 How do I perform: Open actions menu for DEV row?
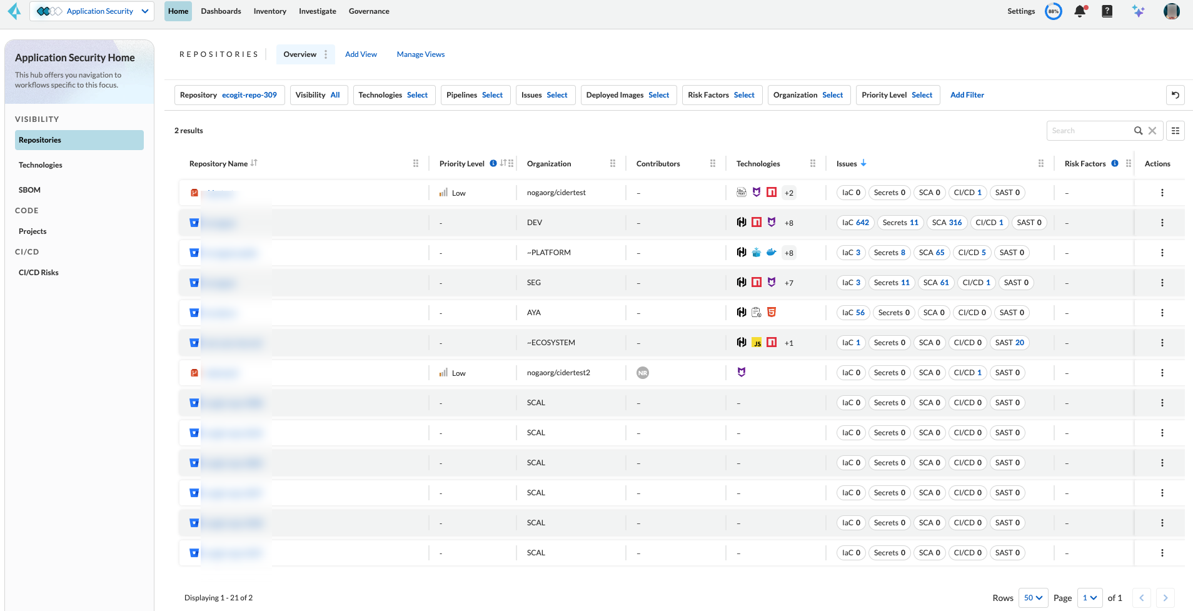(x=1162, y=223)
